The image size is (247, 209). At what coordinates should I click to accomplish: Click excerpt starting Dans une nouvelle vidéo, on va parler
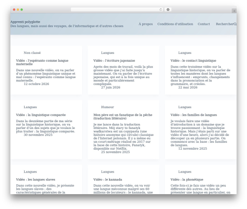(x=46, y=75)
